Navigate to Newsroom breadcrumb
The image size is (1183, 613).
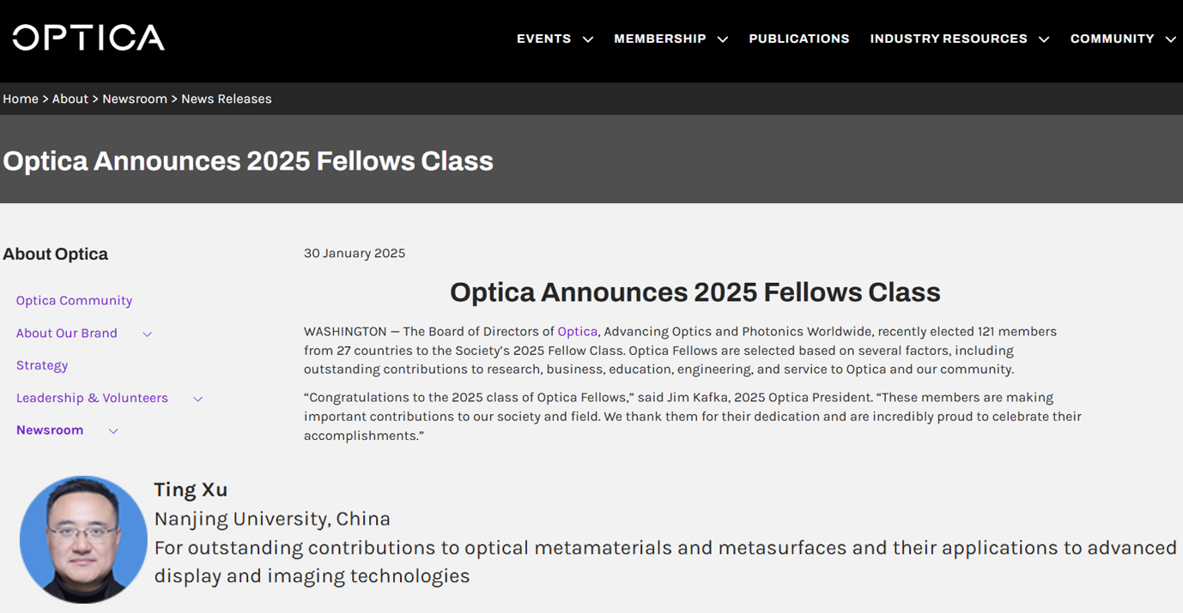135,99
